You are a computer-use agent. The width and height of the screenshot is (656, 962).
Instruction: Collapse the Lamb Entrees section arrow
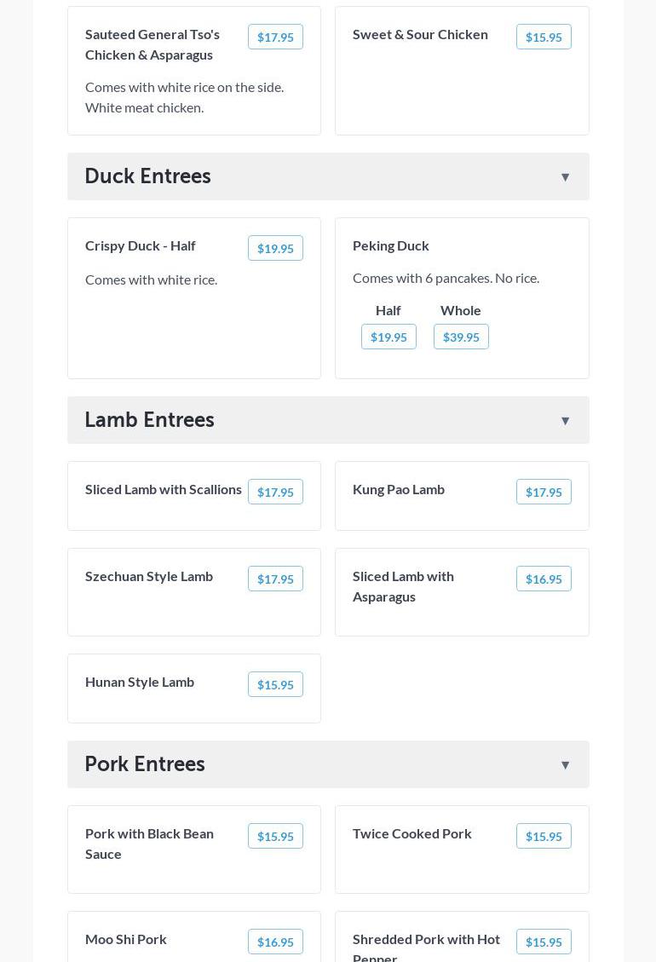(x=565, y=421)
